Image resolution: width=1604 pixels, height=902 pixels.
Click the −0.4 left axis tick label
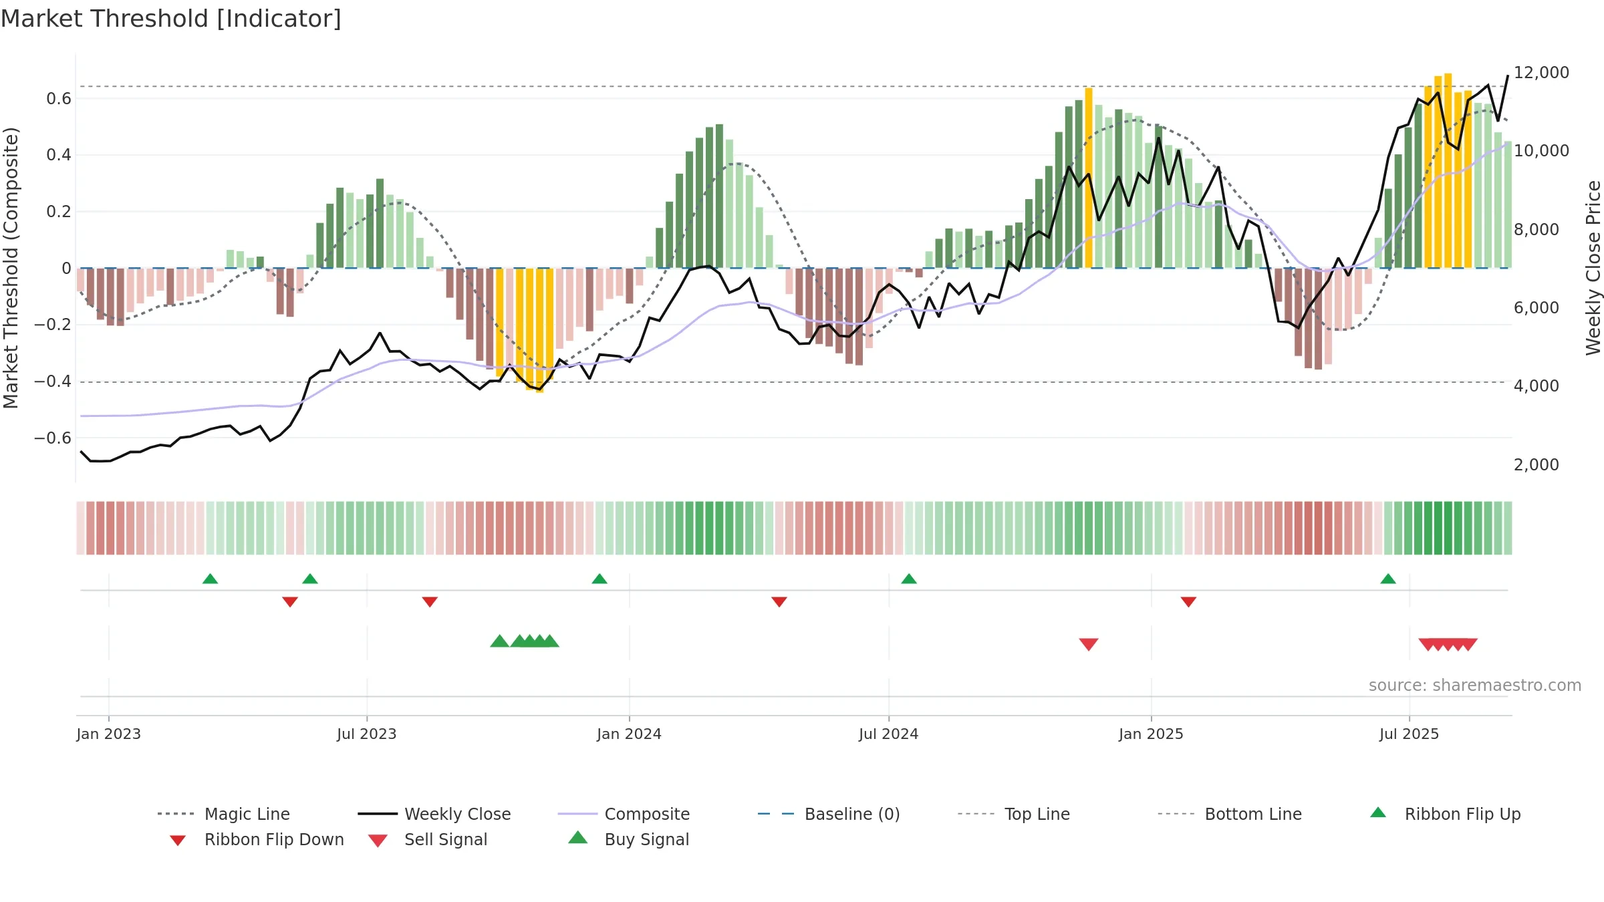tap(53, 381)
